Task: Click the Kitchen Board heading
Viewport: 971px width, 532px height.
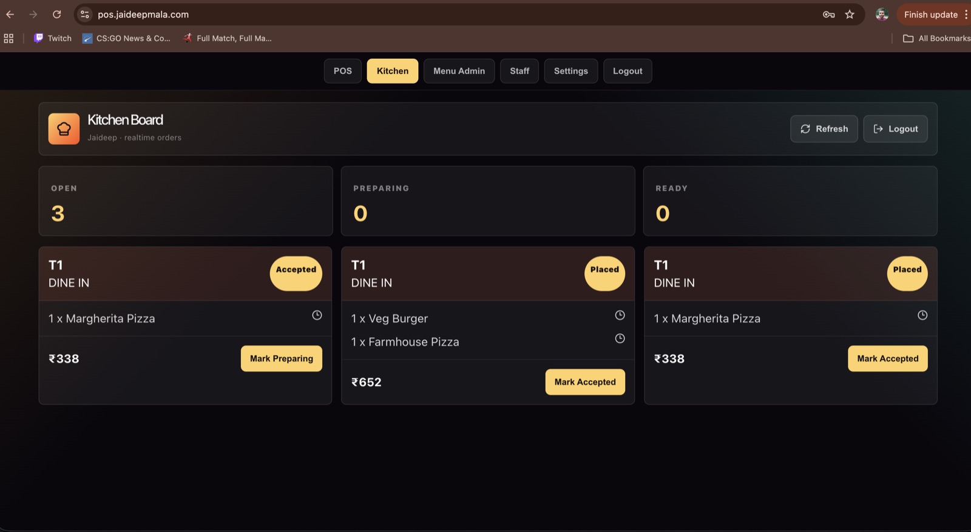Action: point(125,120)
